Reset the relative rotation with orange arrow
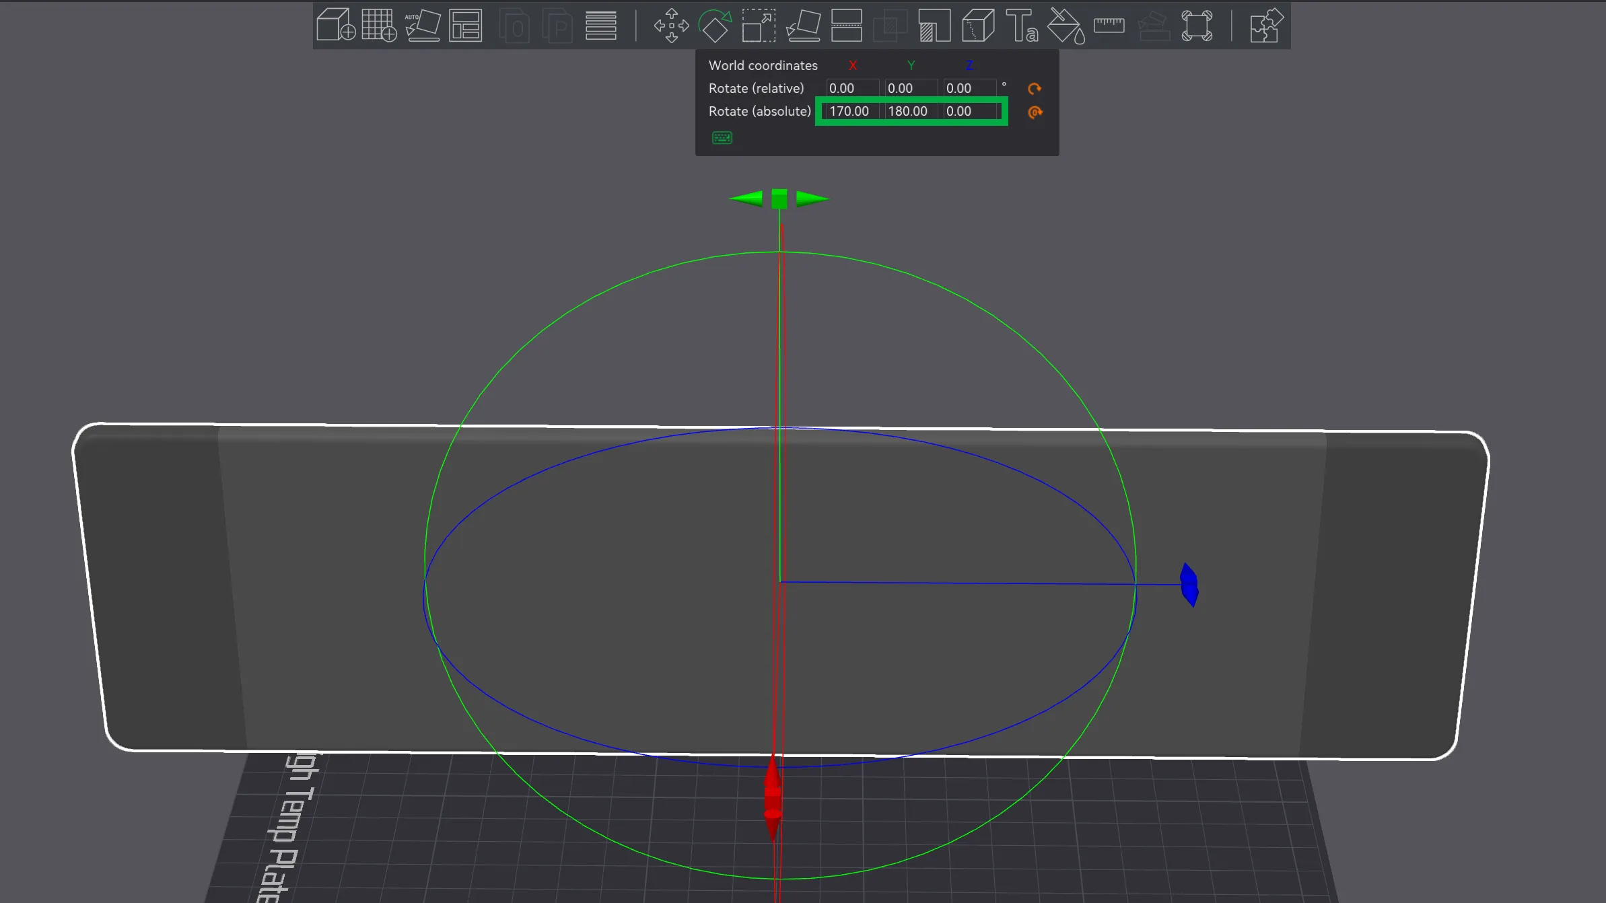Viewport: 1606px width, 903px height. (1035, 89)
